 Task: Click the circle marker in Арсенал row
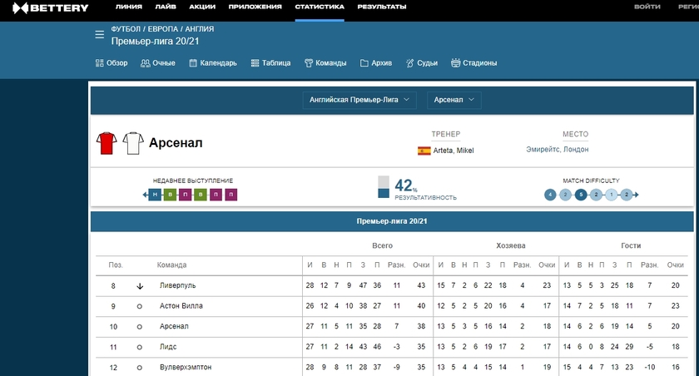[x=140, y=327]
